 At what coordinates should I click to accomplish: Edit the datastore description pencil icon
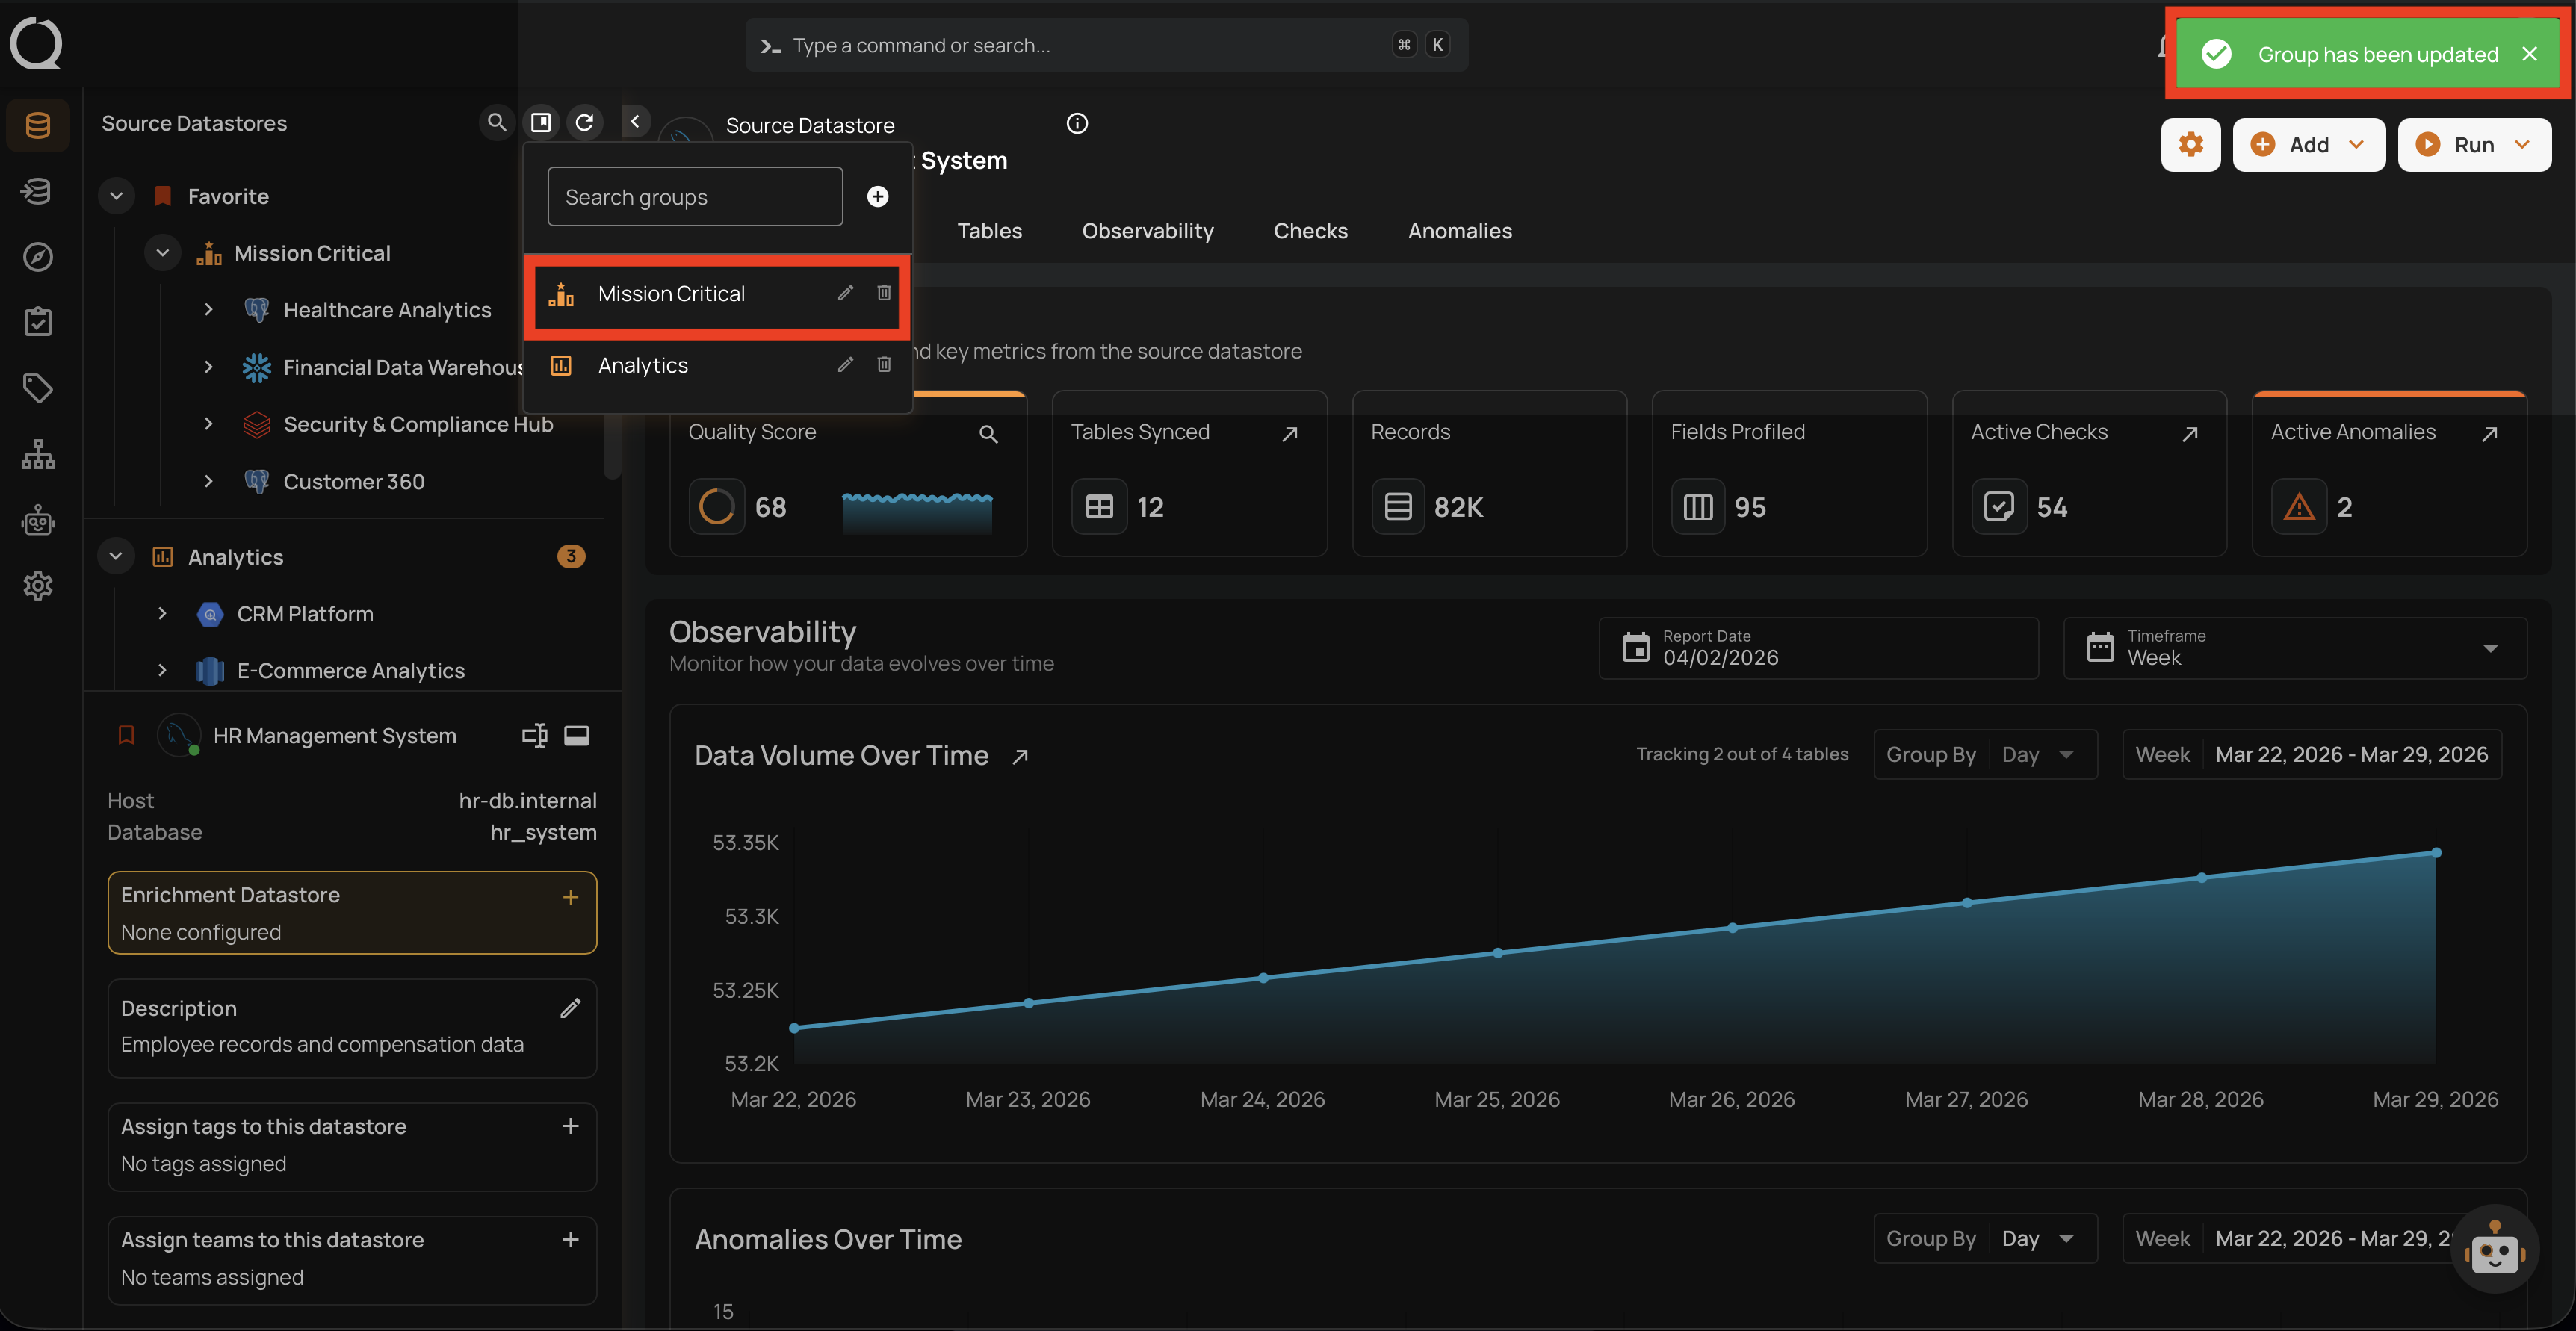tap(570, 1008)
